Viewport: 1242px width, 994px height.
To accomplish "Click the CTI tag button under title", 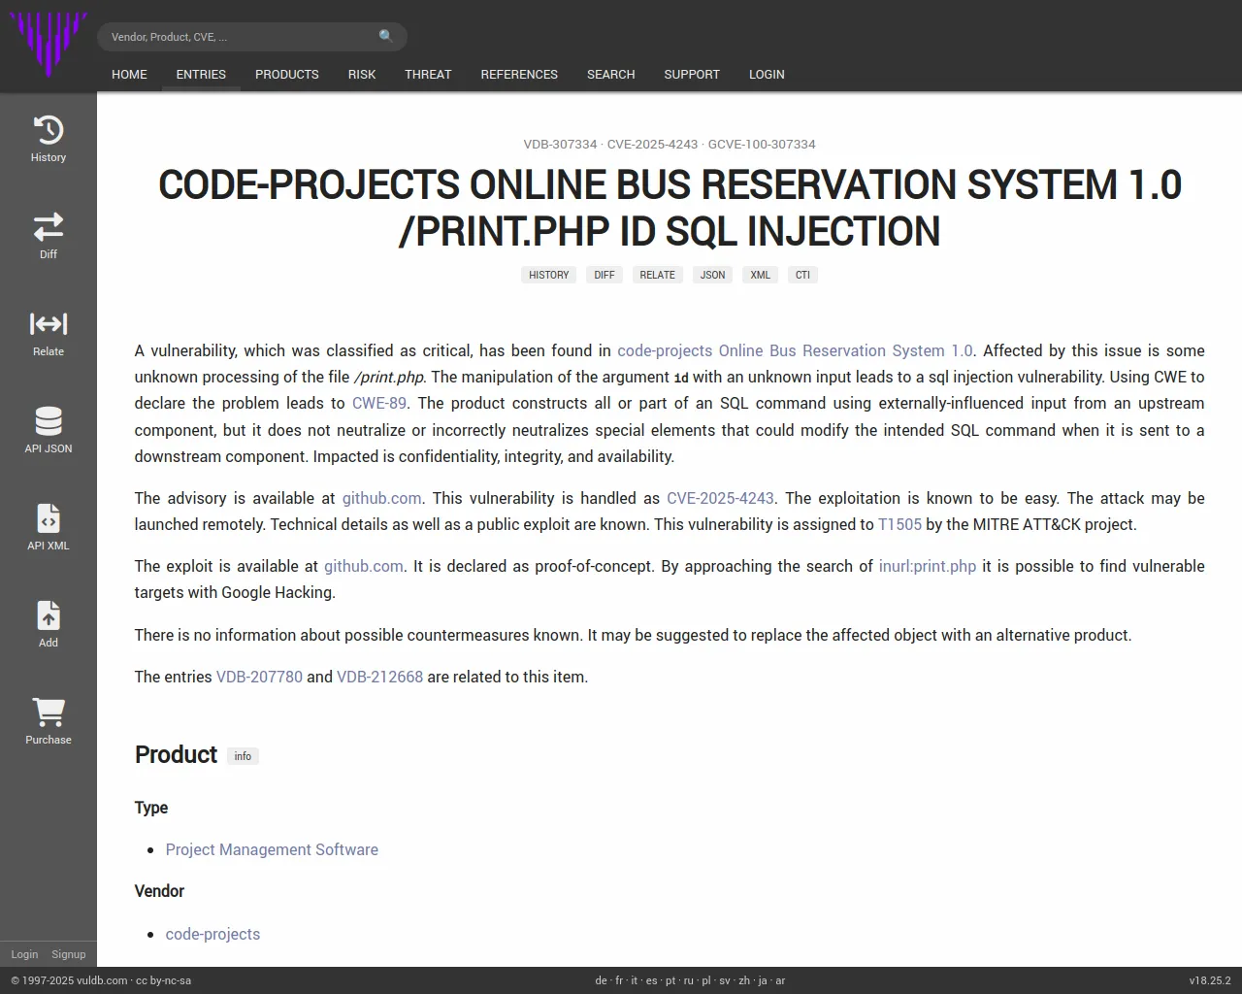I will [803, 275].
